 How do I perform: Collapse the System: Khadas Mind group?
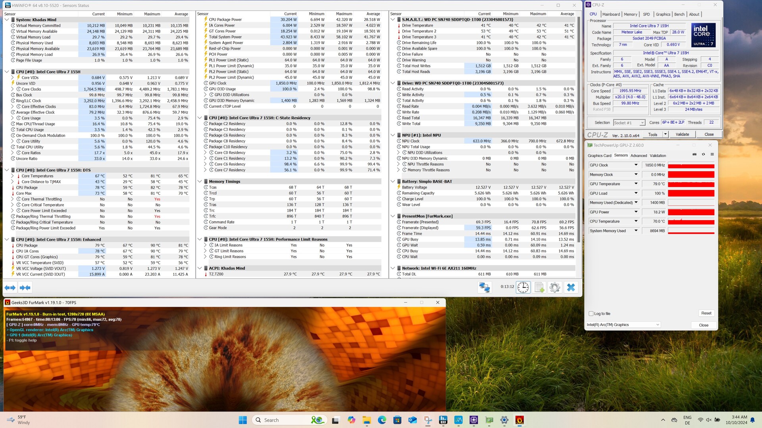(7, 19)
